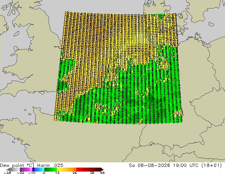Viewport: 225px width, 174px height.
Task: Click the 'Dew point °C' title label
Action: point(17,165)
